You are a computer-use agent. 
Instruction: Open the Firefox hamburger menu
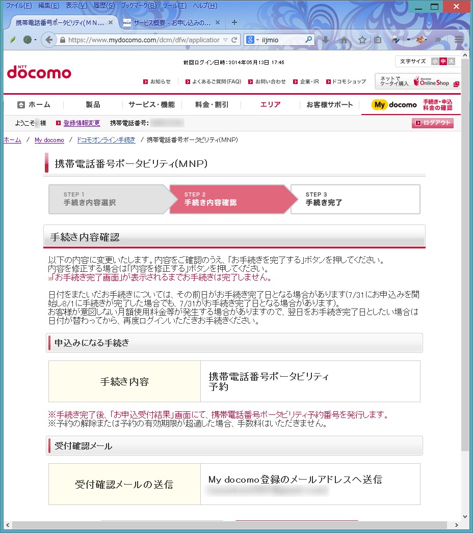click(x=458, y=40)
